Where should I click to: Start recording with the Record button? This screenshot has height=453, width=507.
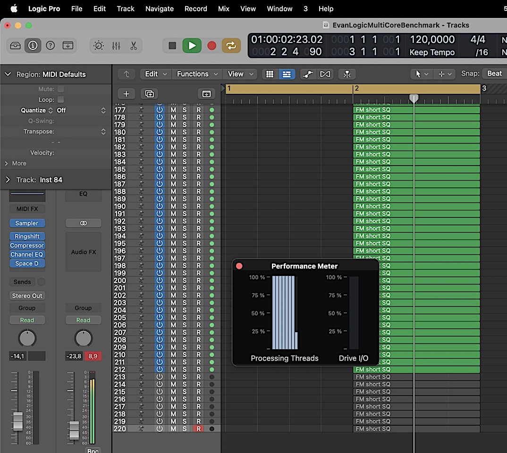click(x=212, y=46)
